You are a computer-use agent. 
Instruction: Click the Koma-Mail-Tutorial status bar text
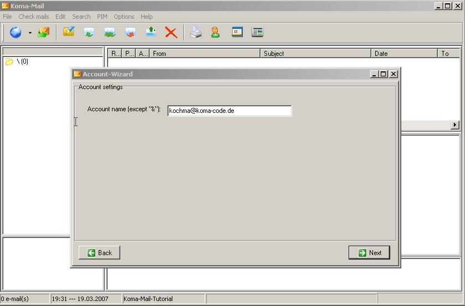(148, 299)
